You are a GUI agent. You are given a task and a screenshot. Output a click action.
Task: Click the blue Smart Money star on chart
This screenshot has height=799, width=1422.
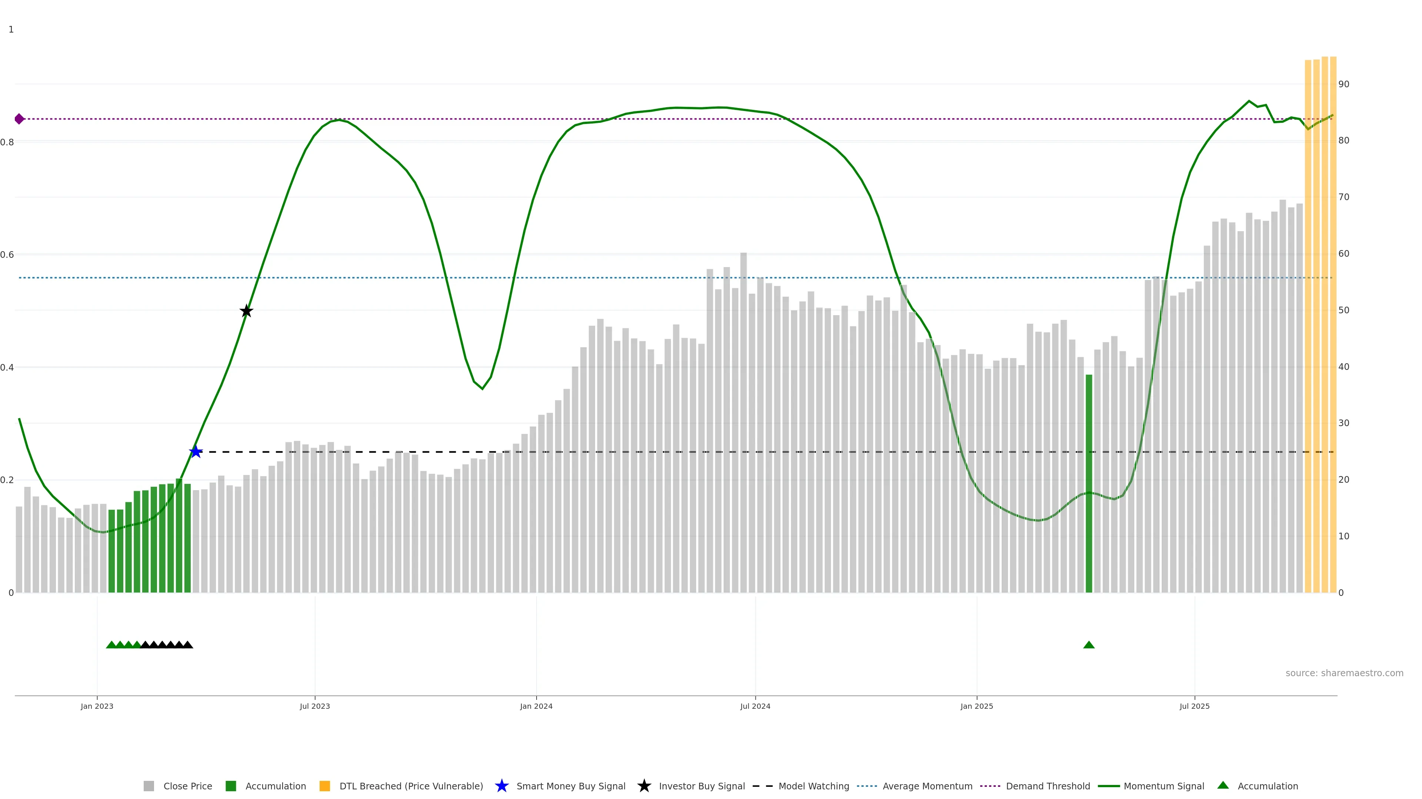tap(196, 452)
